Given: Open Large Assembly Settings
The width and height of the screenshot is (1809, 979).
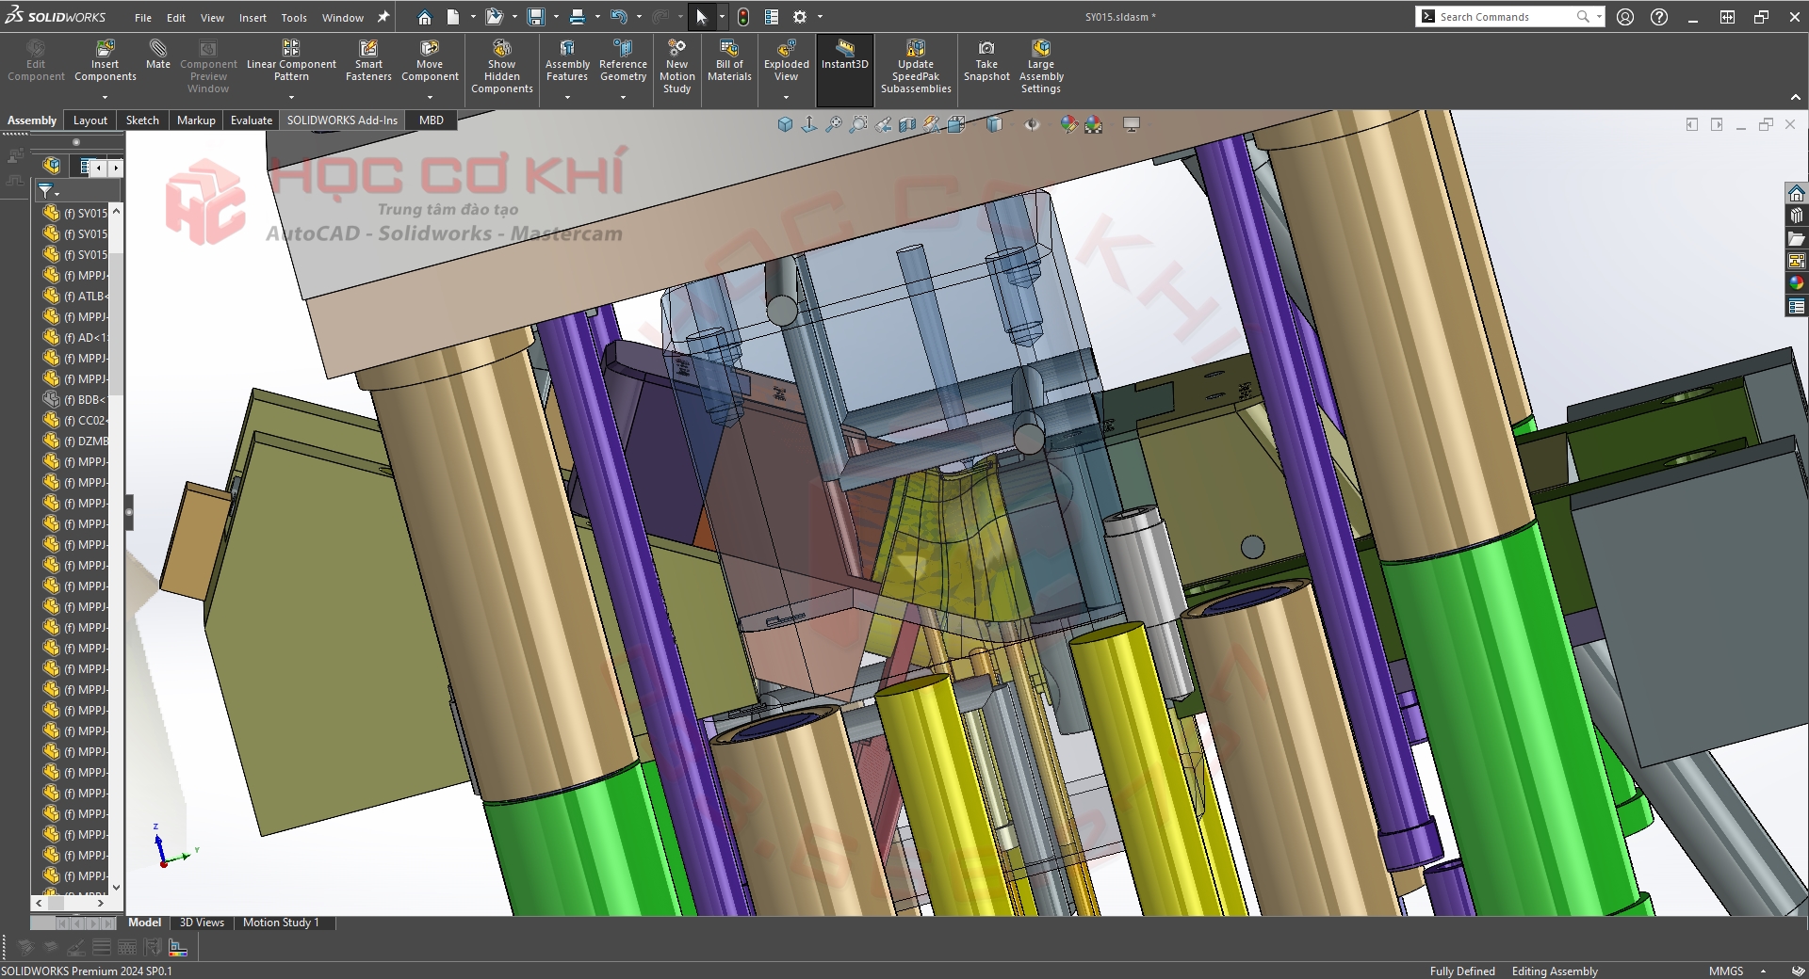Looking at the screenshot, I should (1041, 66).
